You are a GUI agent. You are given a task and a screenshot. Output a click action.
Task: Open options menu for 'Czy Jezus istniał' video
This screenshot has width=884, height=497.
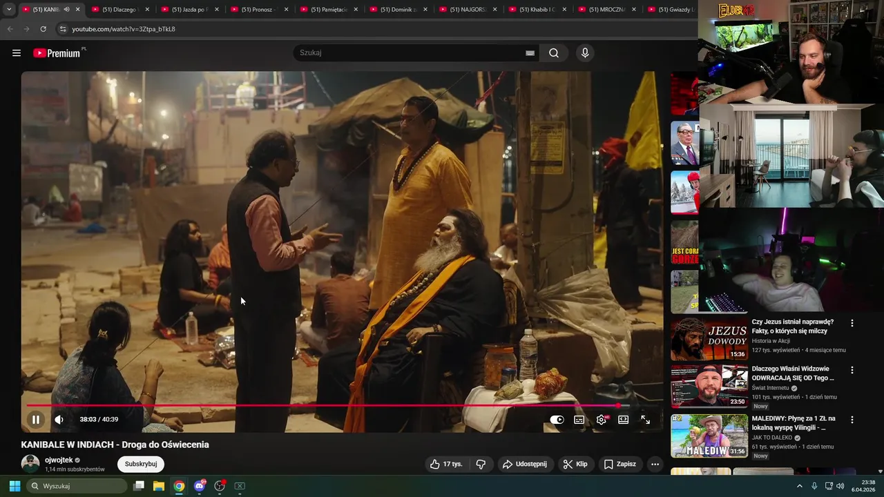(852, 323)
